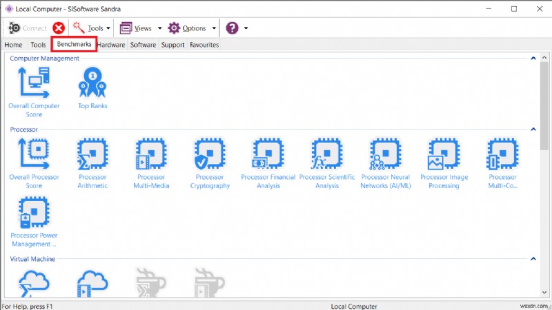This screenshot has width=552, height=310.
Task: Click the purple Help question mark button
Action: pos(233,28)
